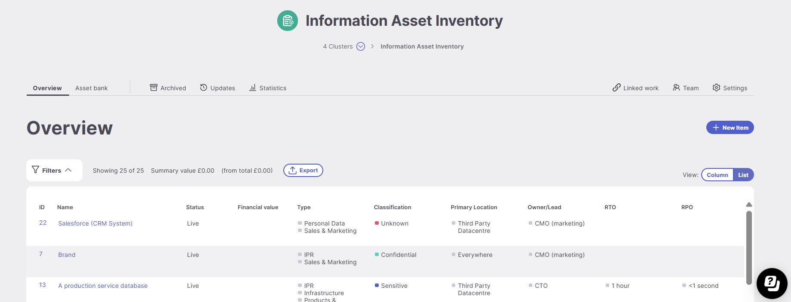Open the Statistics tab

268,88
